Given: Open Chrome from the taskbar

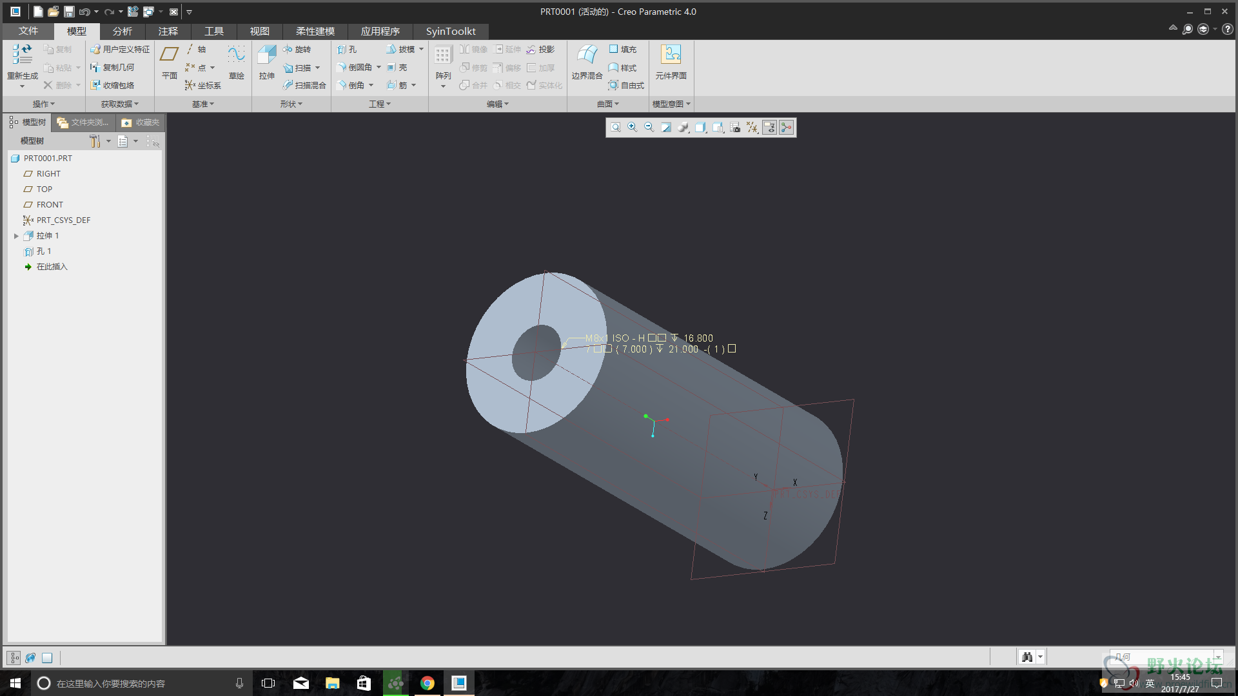Looking at the screenshot, I should [x=427, y=683].
